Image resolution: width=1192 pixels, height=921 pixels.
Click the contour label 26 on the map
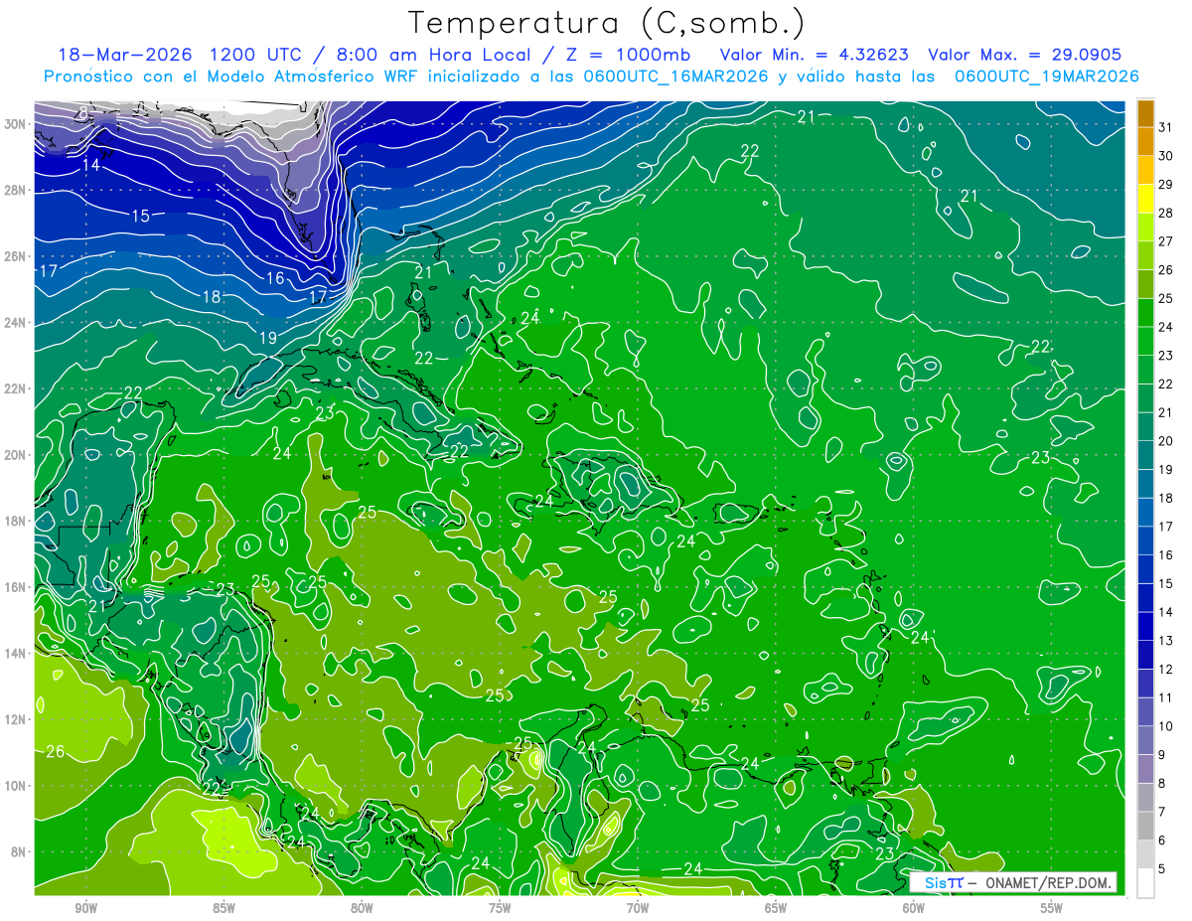click(56, 751)
